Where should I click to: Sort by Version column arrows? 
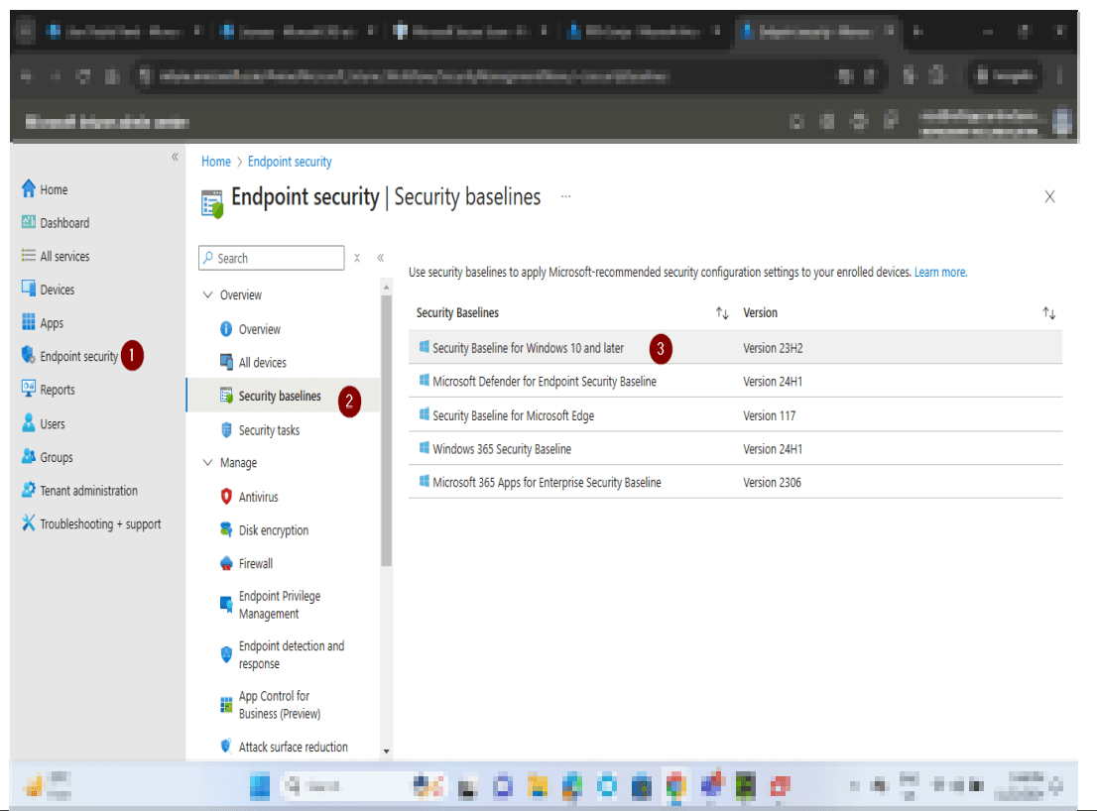tap(1048, 313)
